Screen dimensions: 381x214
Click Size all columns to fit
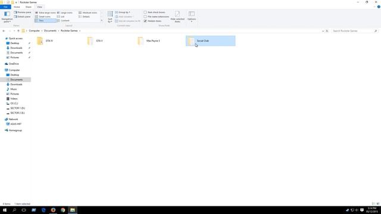point(128,21)
